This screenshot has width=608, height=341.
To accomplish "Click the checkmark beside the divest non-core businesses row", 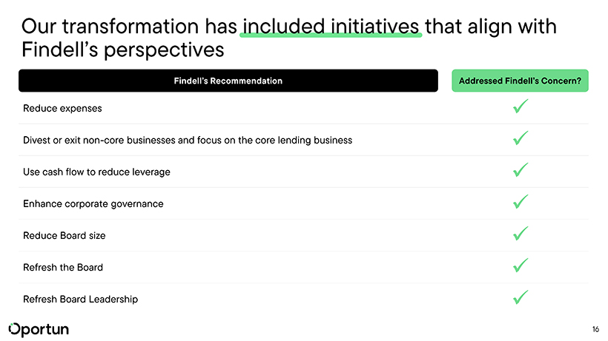I will [x=520, y=139].
